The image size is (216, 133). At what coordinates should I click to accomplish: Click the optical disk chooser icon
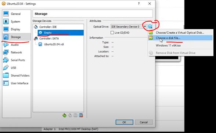(150, 26)
